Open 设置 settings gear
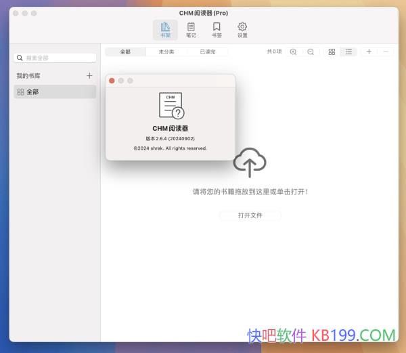This screenshot has width=406, height=353. click(242, 30)
